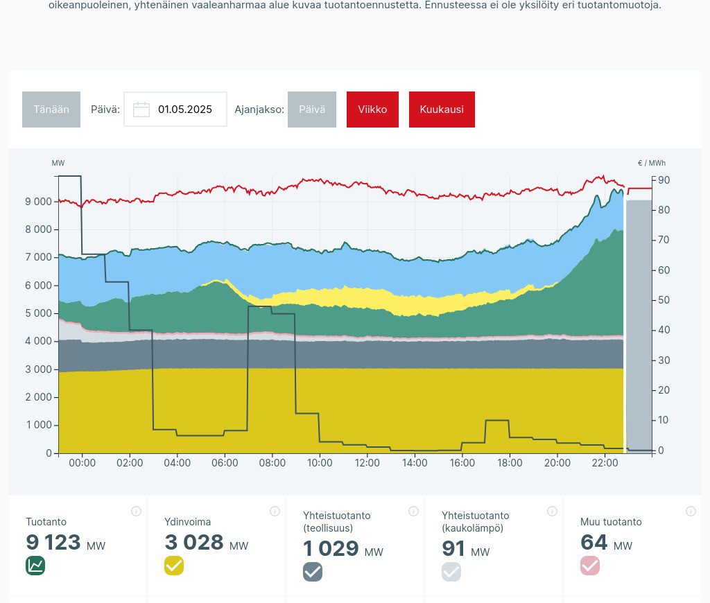Click info icon on Tuotanto card

tap(136, 512)
